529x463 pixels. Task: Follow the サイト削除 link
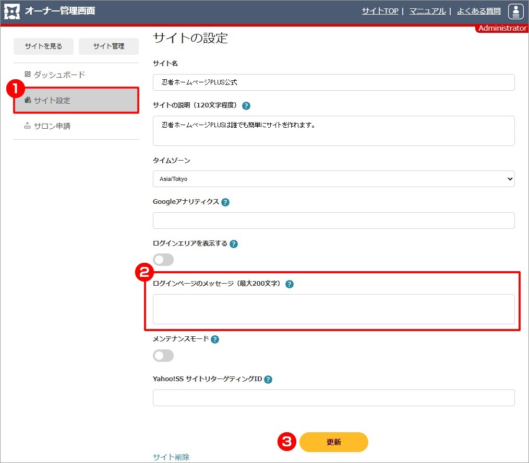[171, 457]
